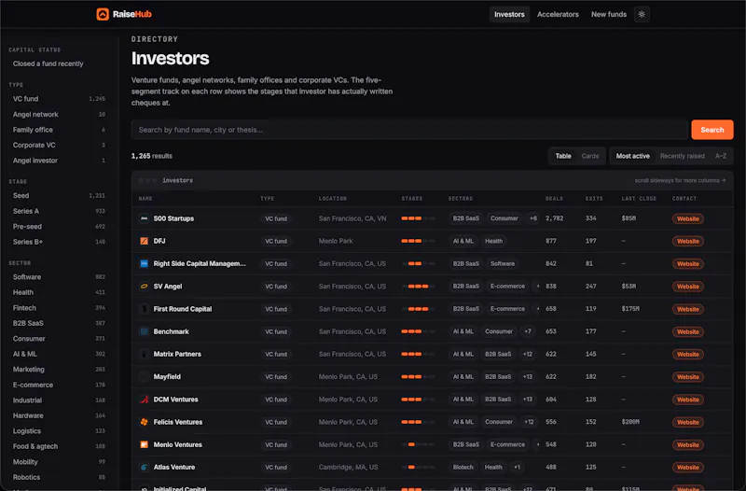Toggle the light/dark theme sun icon

(642, 14)
